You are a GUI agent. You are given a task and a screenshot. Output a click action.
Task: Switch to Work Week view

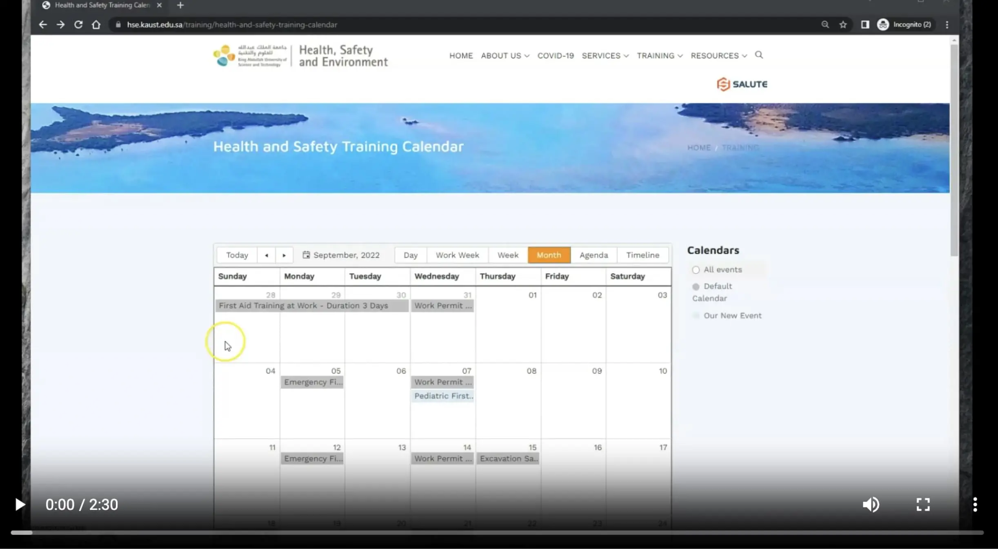[x=457, y=255]
